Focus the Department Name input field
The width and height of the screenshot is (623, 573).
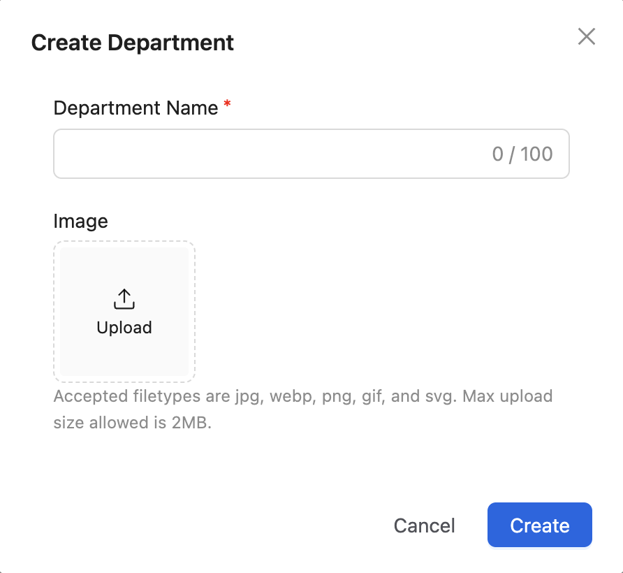[x=311, y=154]
